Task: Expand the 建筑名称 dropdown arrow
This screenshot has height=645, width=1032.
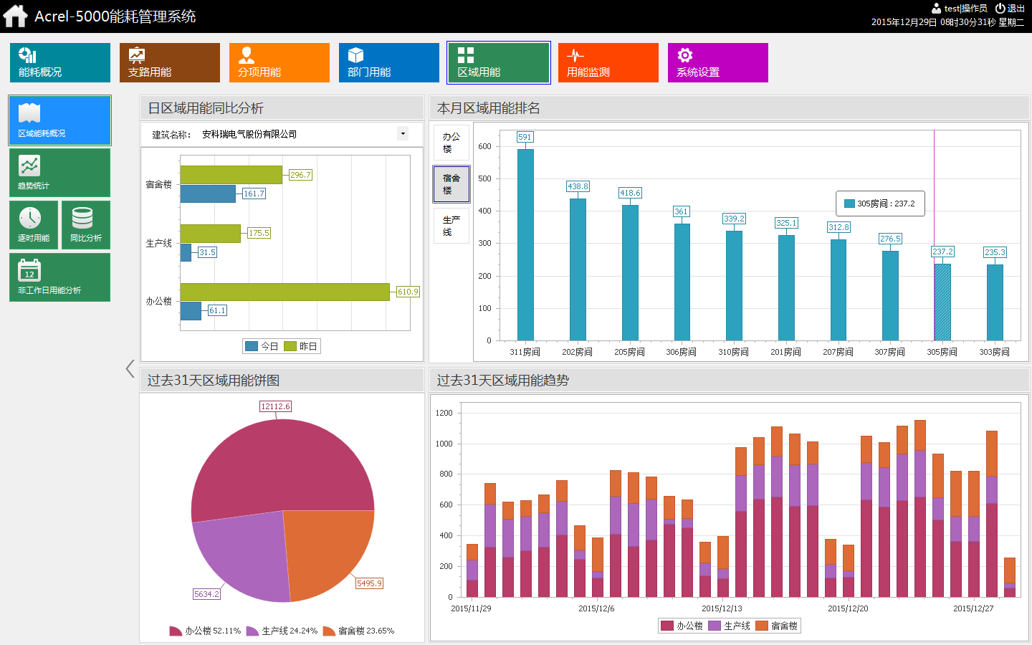Action: pos(403,134)
